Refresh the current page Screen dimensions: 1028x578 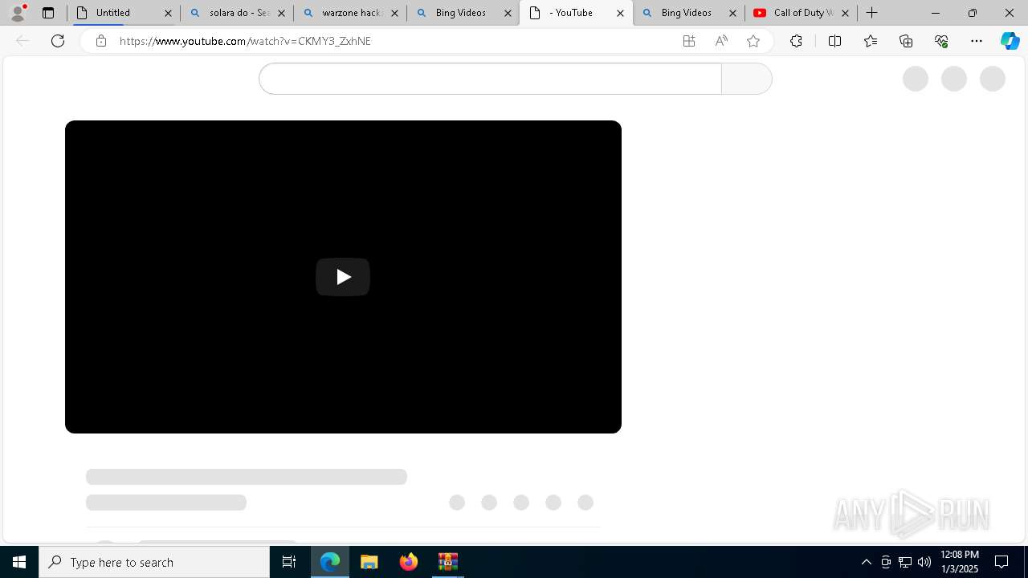coord(58,41)
